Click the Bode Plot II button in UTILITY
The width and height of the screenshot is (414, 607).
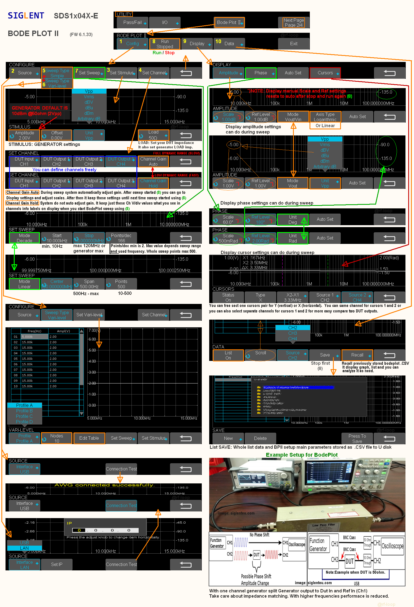pyautogui.click(x=229, y=23)
